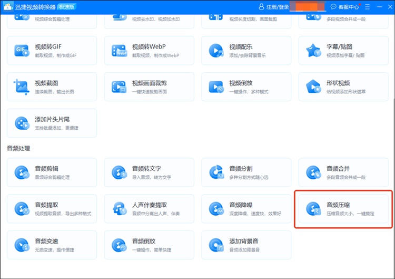Select the 视频配乐 card title
This screenshot has width=395, height=279.
coord(241,46)
